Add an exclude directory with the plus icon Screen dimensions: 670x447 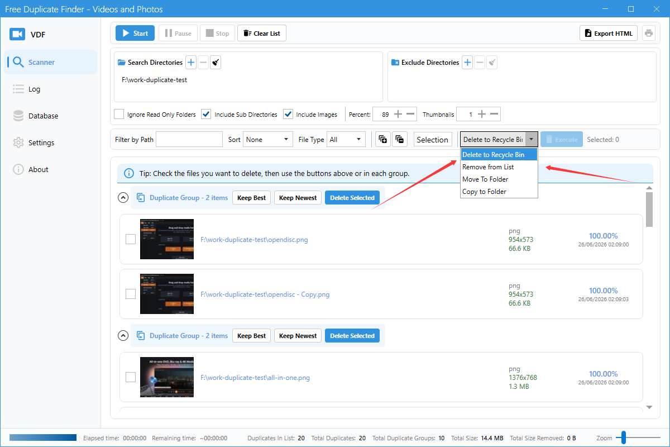[x=467, y=63]
